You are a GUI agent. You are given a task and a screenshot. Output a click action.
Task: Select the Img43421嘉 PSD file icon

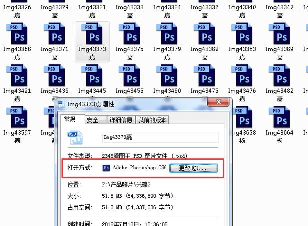(17, 75)
